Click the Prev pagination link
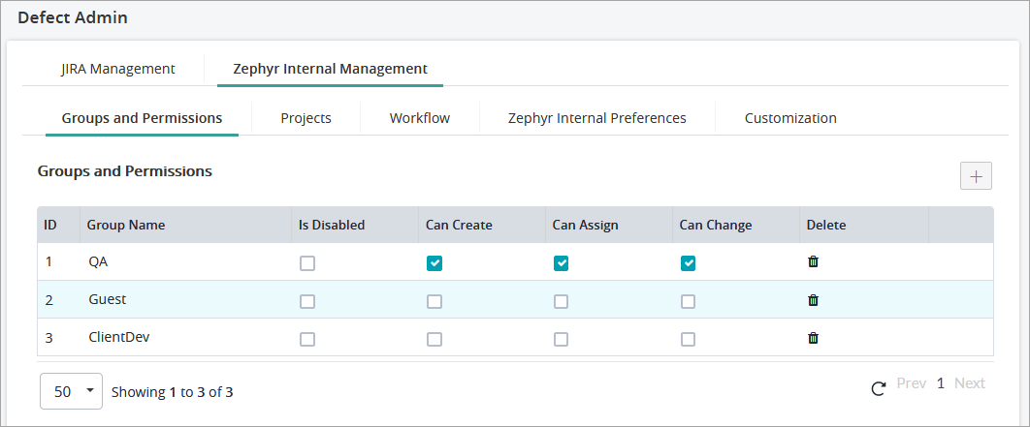This screenshot has width=1030, height=427. 911,383
